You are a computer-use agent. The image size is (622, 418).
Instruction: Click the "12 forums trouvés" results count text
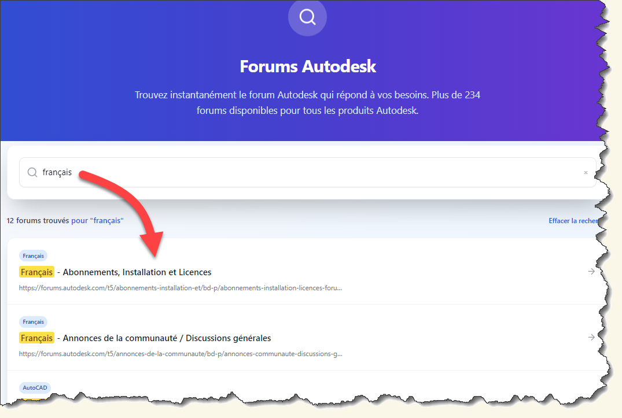[38, 221]
